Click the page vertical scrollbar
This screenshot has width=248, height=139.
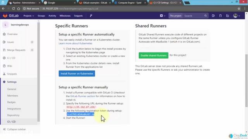[x=246, y=80]
